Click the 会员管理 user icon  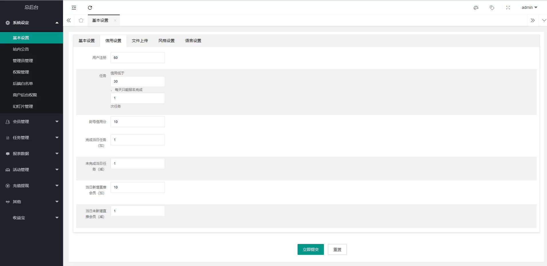pos(8,122)
